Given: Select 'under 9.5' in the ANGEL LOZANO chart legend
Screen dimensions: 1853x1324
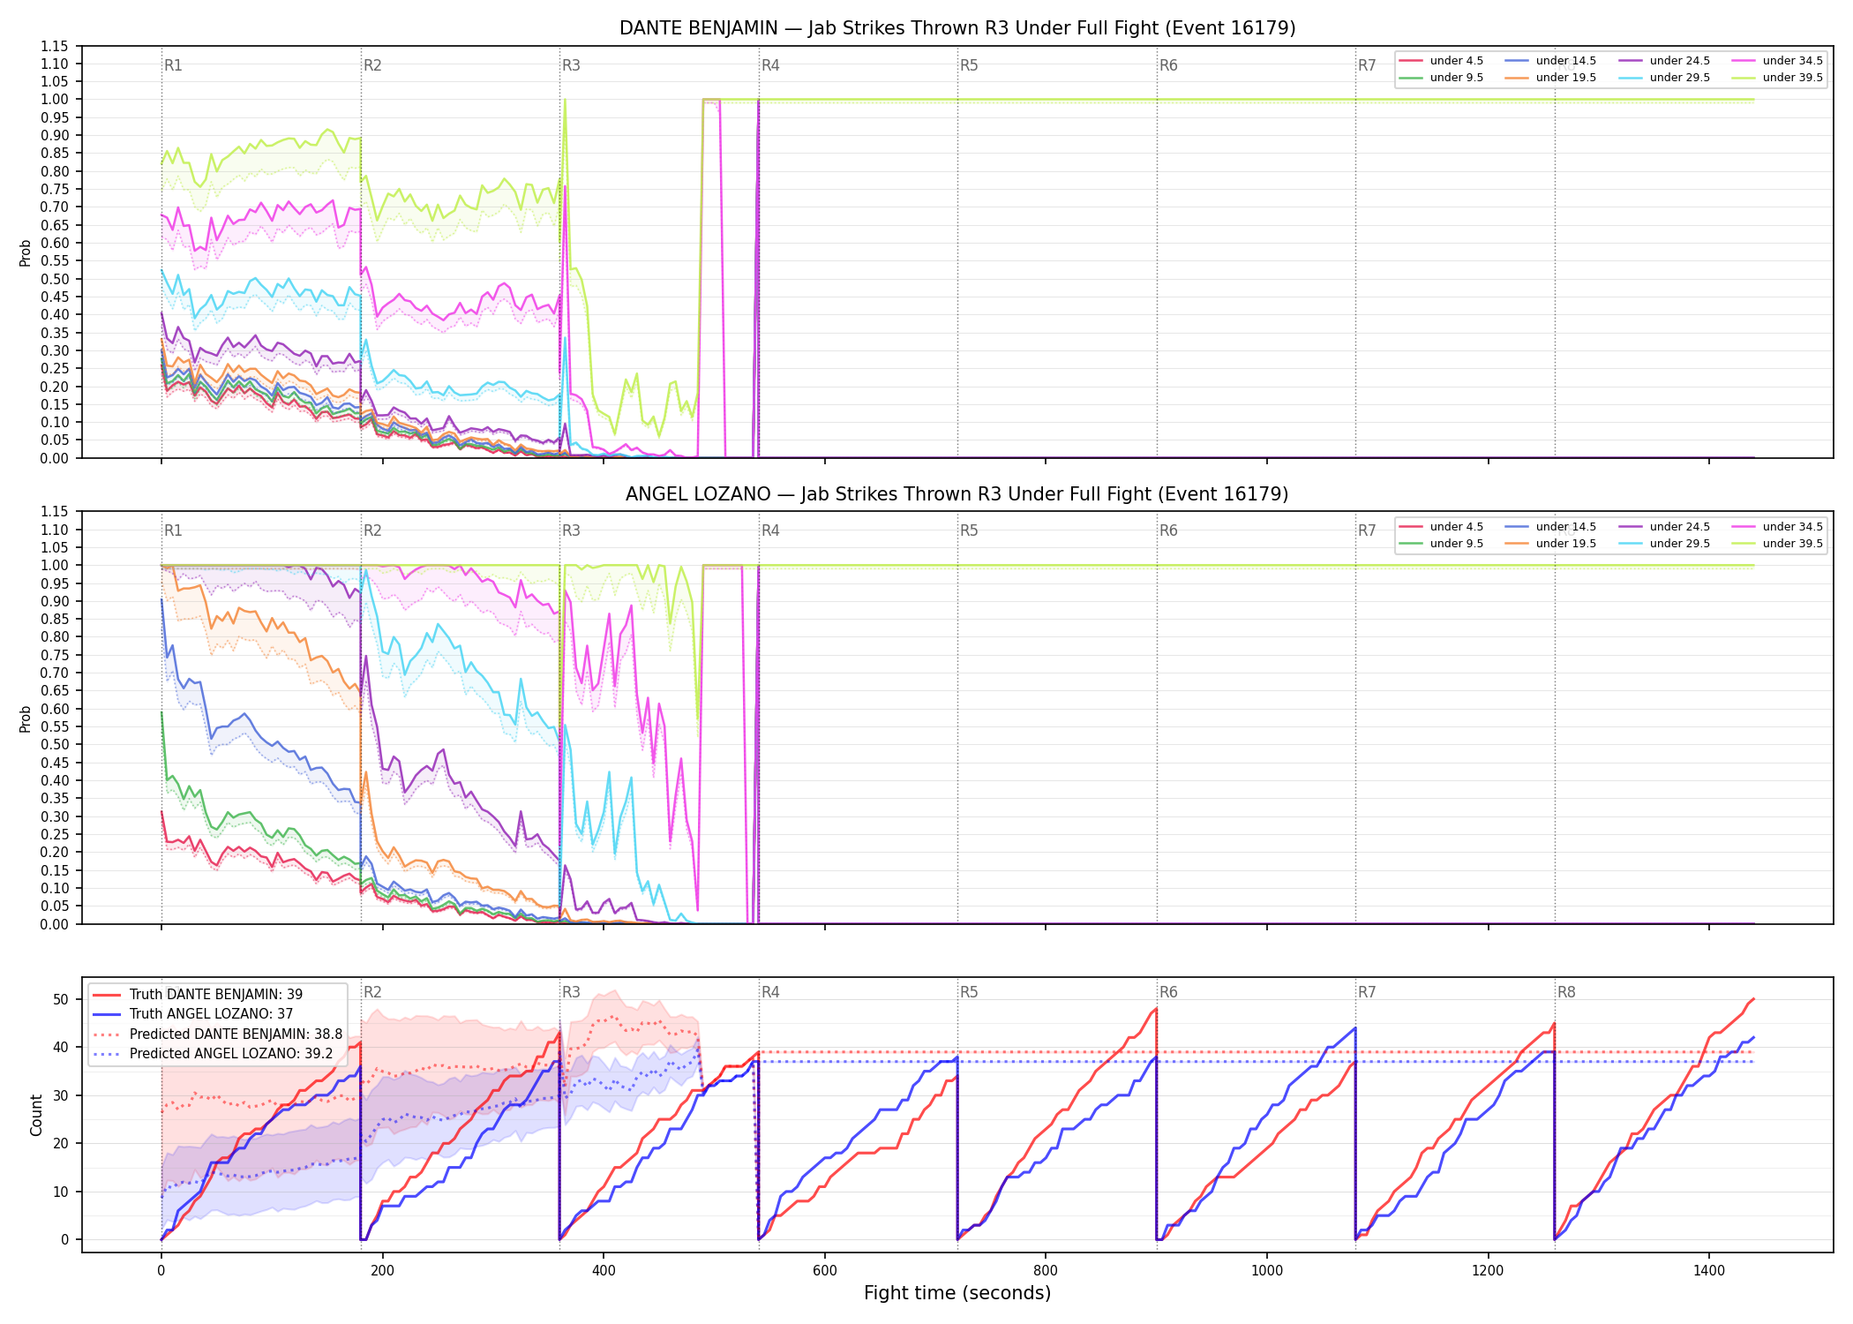Looking at the screenshot, I should [1442, 544].
